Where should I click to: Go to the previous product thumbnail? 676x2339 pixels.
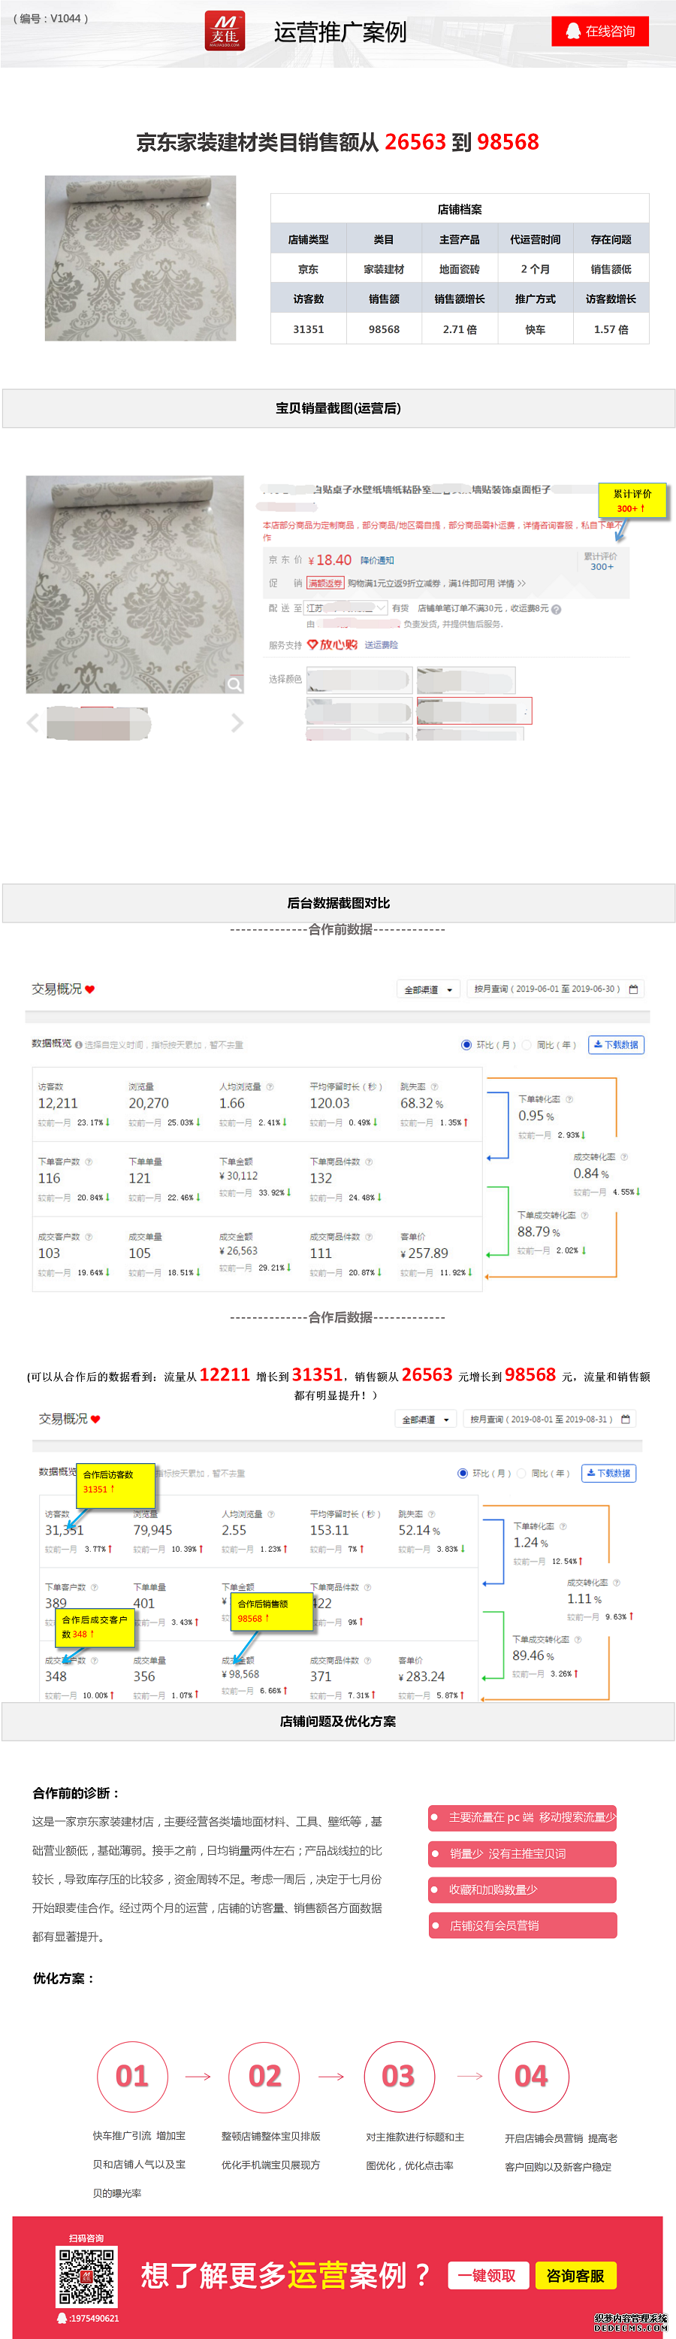coord(34,723)
